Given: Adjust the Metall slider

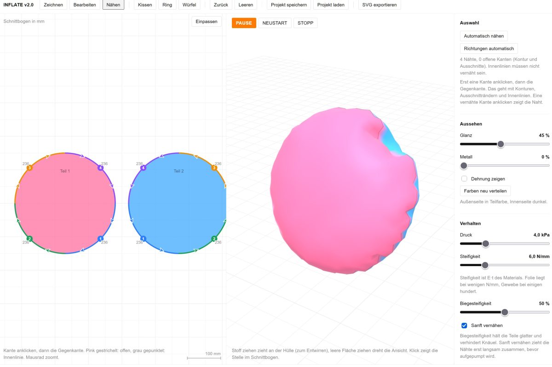Looking at the screenshot, I should pos(505,165).
